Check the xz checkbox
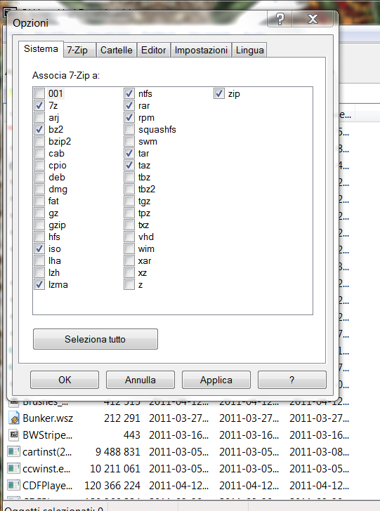Image resolution: width=380 pixels, height=511 pixels. pyautogui.click(x=129, y=273)
